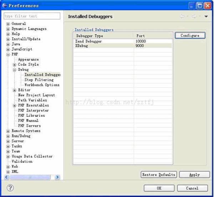Click inside the filter text field
Screen dimensions: 214x197
31,16
